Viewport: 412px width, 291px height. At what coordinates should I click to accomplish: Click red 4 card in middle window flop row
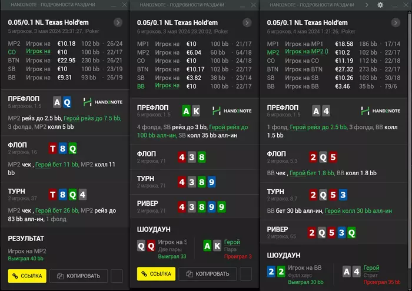tap(182, 157)
